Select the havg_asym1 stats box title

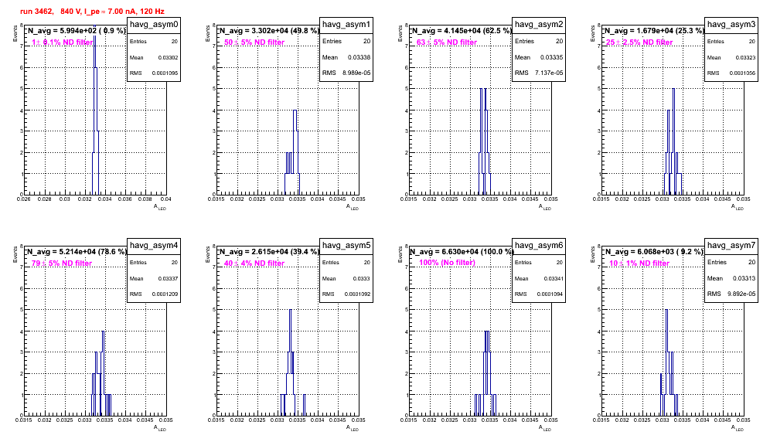click(346, 25)
